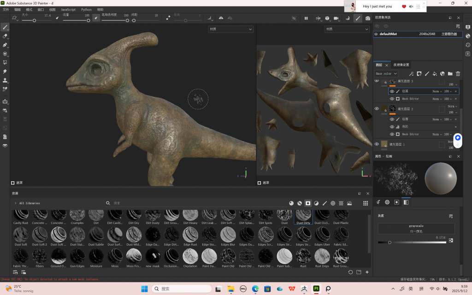Hide the 色阶 levels effect
The width and height of the screenshot is (472, 295).
click(x=392, y=127)
